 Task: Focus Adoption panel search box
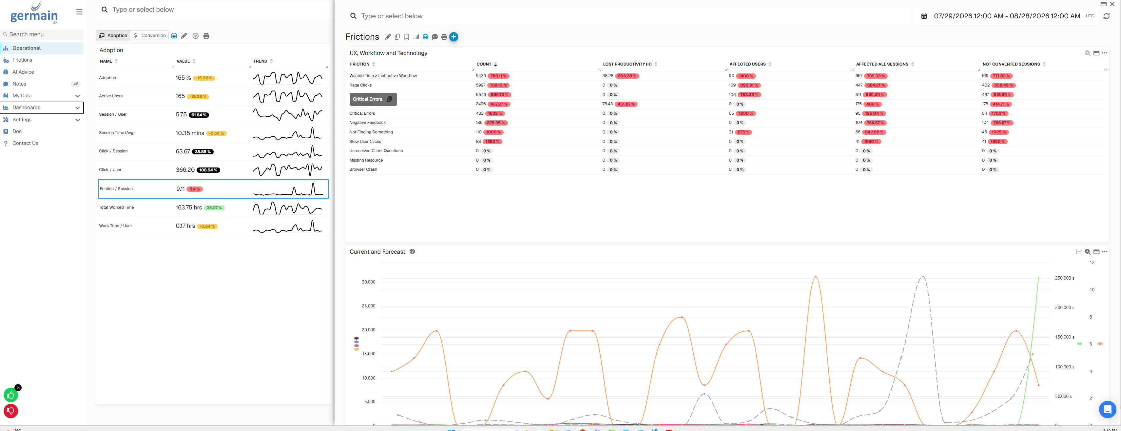click(x=215, y=10)
